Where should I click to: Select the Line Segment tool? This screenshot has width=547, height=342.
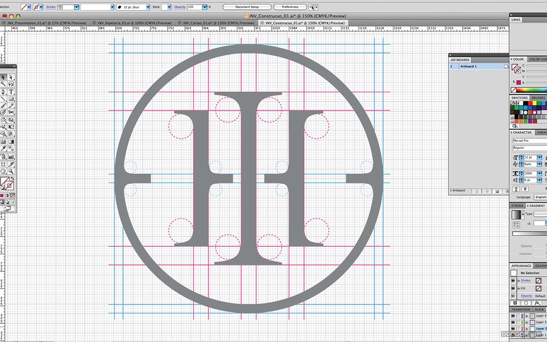4,98
